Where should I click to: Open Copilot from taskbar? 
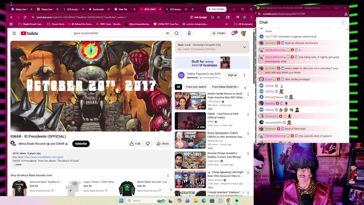click(179, 201)
